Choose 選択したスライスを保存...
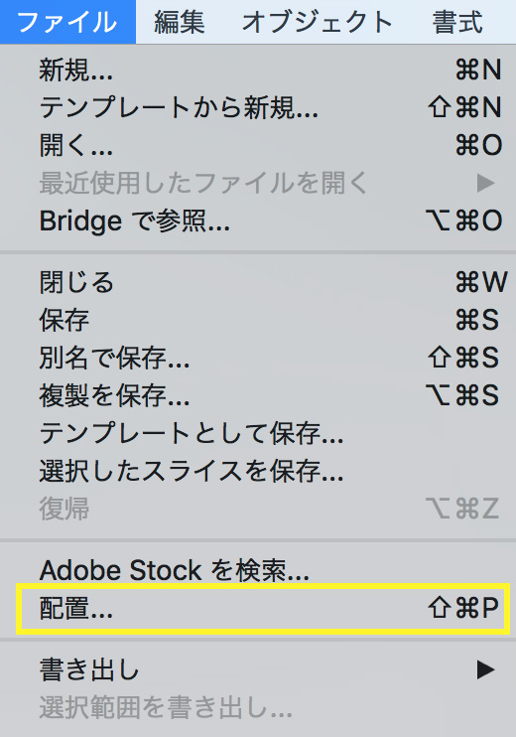The image size is (516, 737). tap(258, 471)
